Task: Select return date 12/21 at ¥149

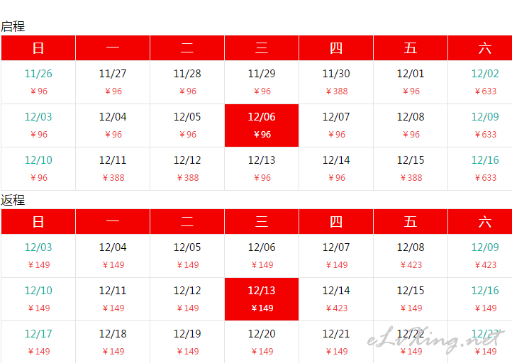Action: click(x=336, y=342)
